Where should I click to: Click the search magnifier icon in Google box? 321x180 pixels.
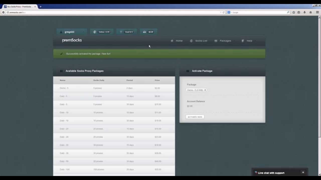(288, 12)
